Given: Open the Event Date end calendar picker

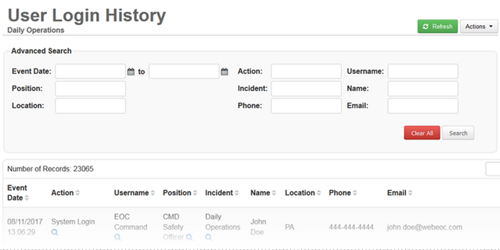Looking at the screenshot, I should pos(224,72).
